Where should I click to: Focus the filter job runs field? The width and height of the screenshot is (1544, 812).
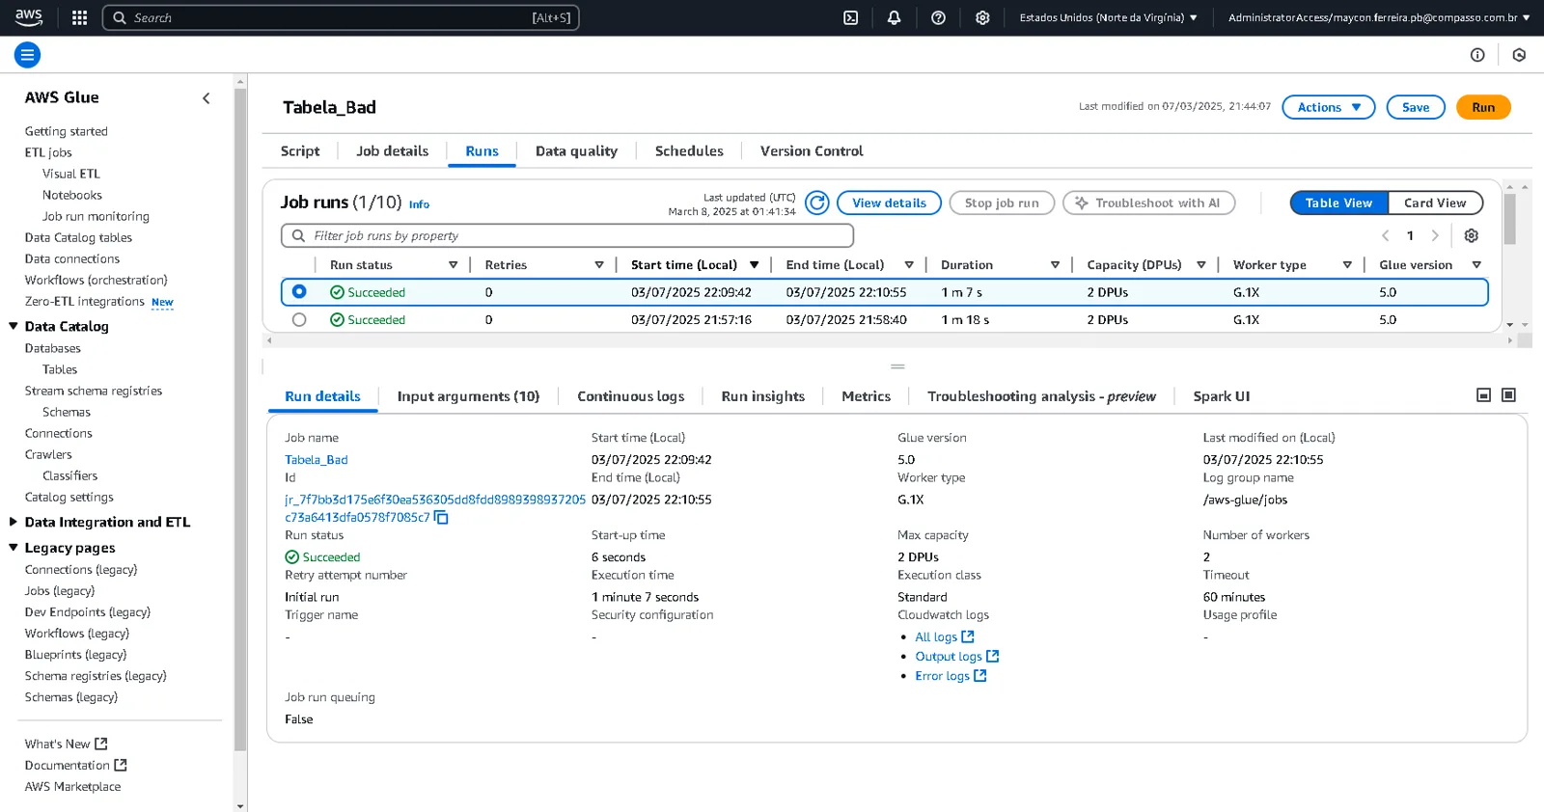[567, 236]
